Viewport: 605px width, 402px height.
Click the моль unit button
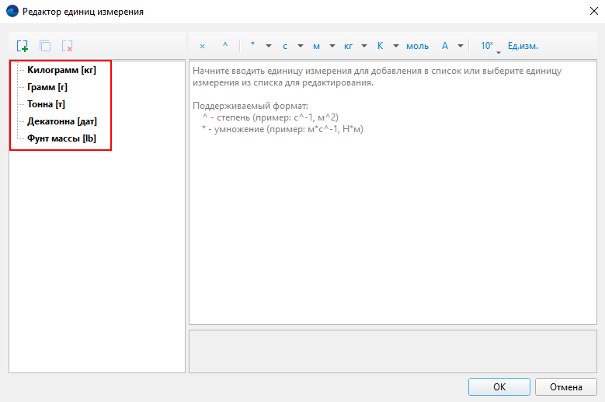tap(417, 46)
